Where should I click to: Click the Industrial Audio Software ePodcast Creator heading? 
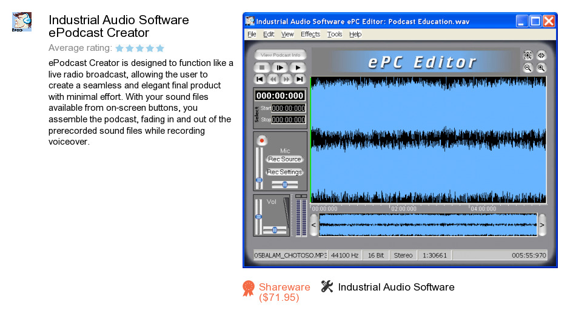[119, 26]
